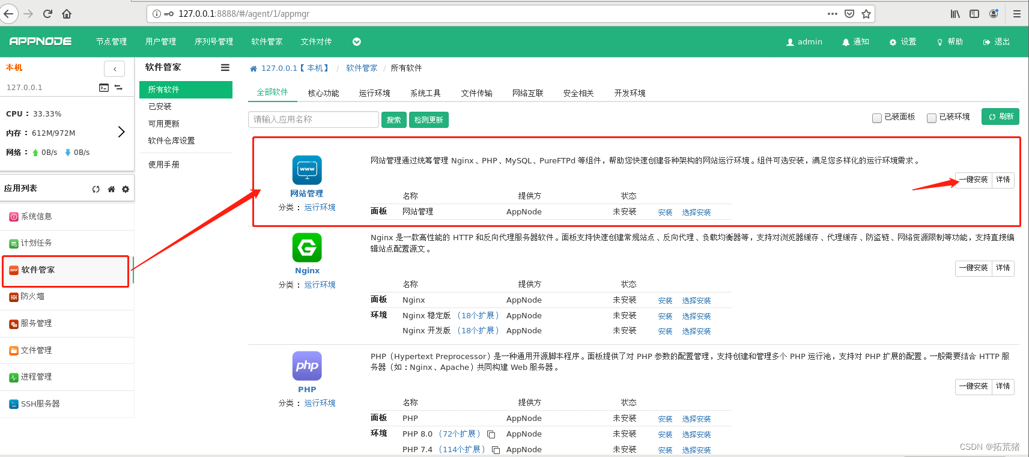Reload the page with the browser refresh icon
This screenshot has width=1029, height=457.
pos(47,14)
